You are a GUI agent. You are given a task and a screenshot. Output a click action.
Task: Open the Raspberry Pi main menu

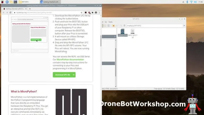tap(2, 2)
